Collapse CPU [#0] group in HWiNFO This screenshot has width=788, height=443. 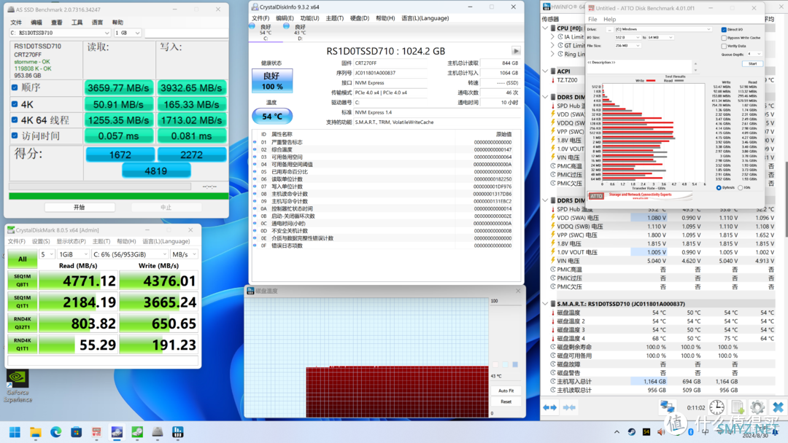[x=545, y=28]
